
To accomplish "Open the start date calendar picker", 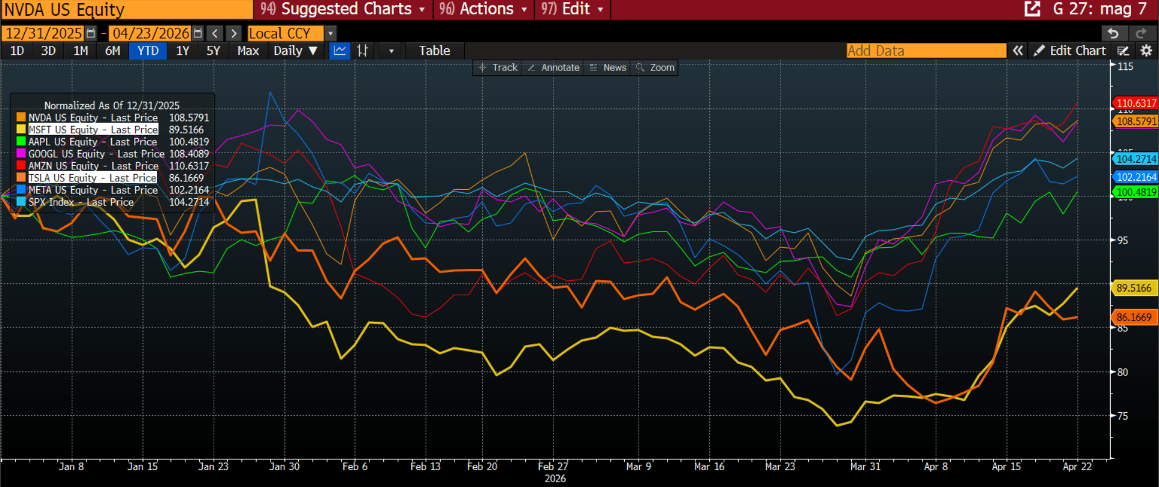I will (91, 33).
